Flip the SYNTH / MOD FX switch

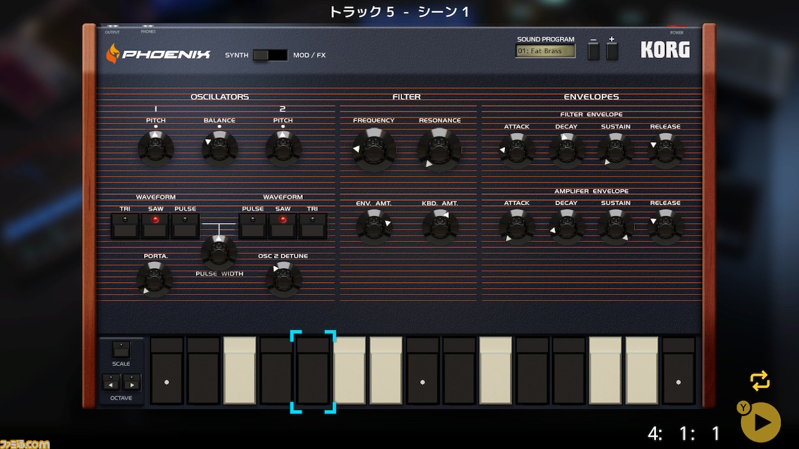click(x=270, y=55)
